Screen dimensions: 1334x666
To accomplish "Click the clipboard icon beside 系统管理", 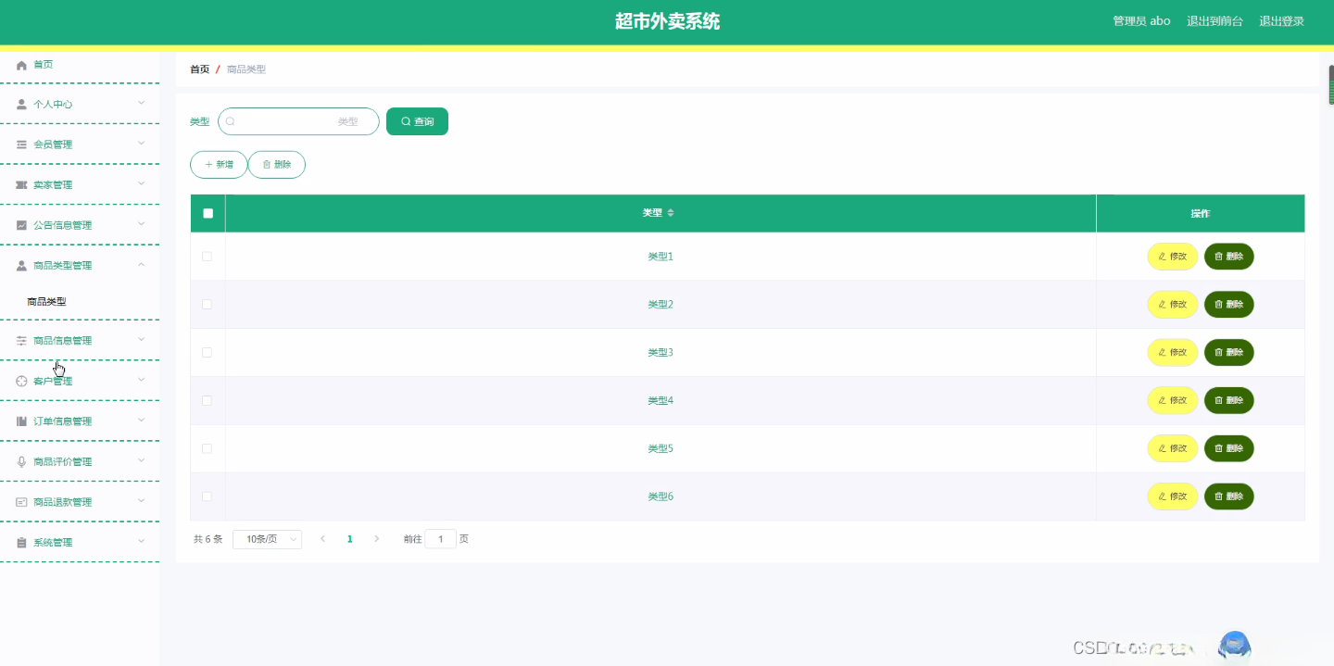I will tap(21, 543).
